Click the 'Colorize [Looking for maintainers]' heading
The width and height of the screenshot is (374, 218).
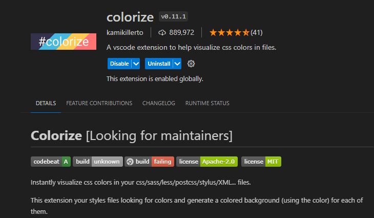coord(132,135)
